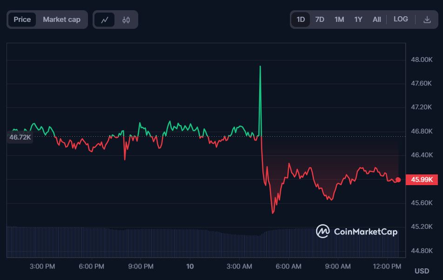Click the red current price dot
This screenshot has height=280, width=443.
click(398, 179)
